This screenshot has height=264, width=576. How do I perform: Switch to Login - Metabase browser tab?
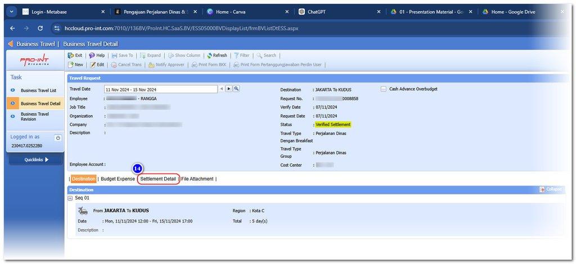49,12
